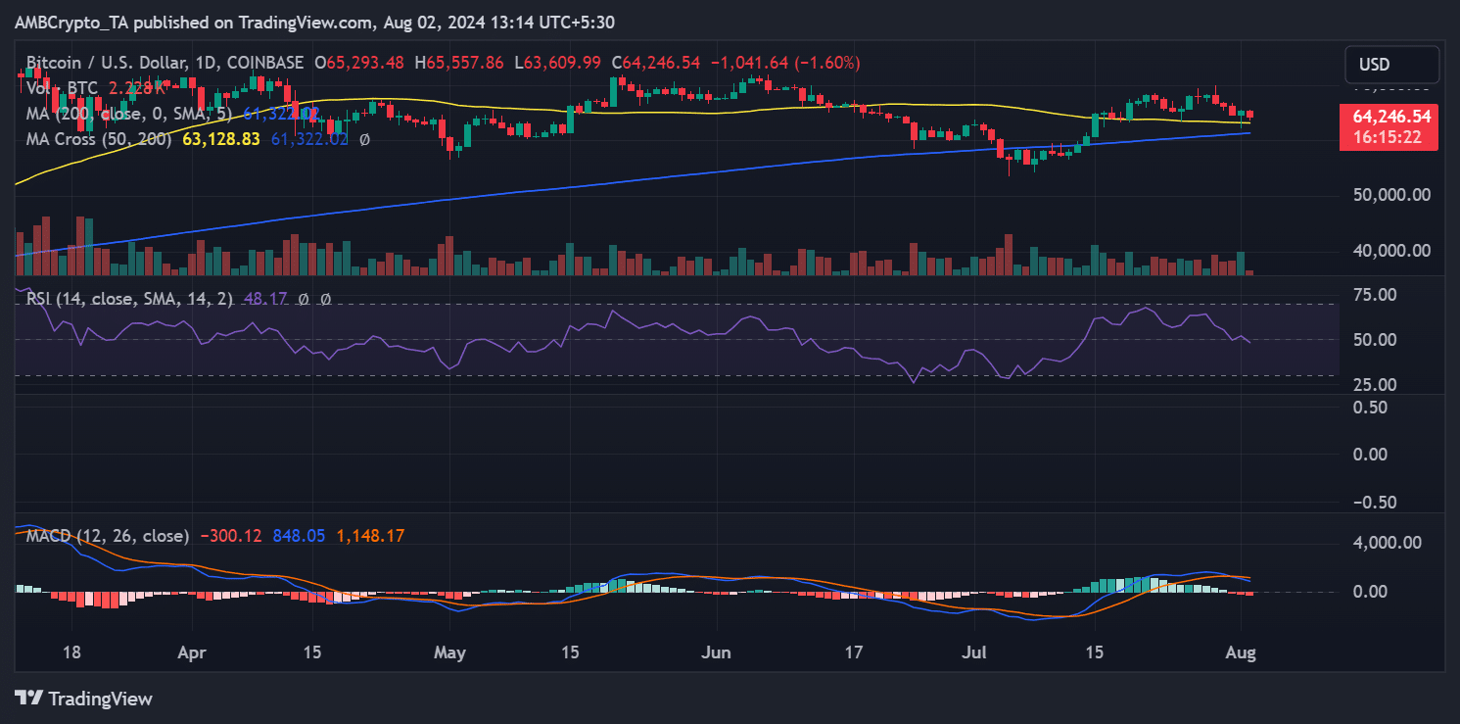This screenshot has width=1460, height=724.
Task: Select the Vol · BTC indicator label
Action: 62,88
